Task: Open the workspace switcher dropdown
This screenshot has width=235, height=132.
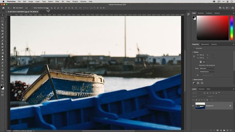Action: pyautogui.click(x=228, y=8)
